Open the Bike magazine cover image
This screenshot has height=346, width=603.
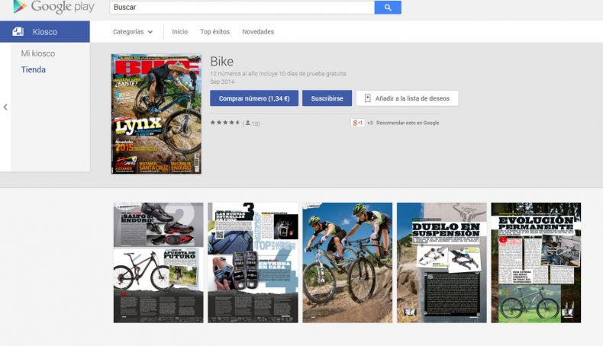coord(156,114)
